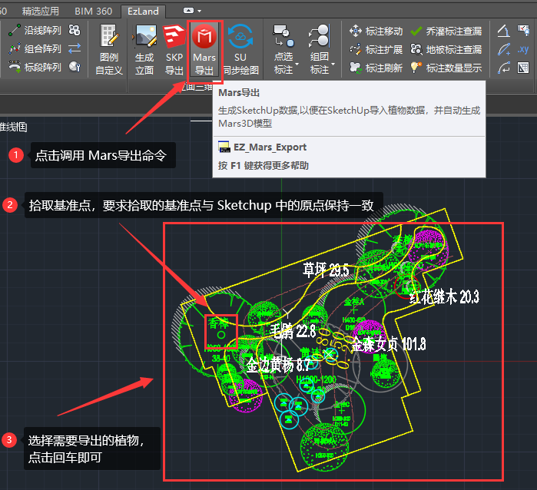Click the cluster icon right of 沿线阵列
Screen dimensions: 537x490
(x=75, y=31)
